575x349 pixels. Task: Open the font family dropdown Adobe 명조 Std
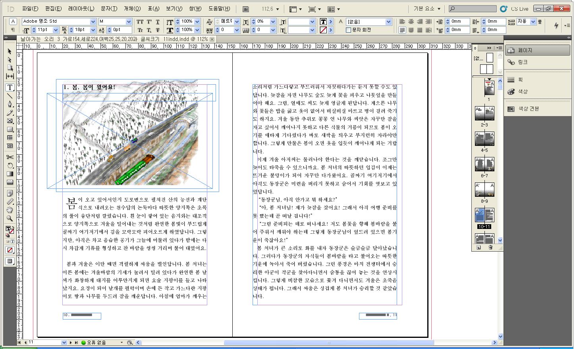(93, 21)
